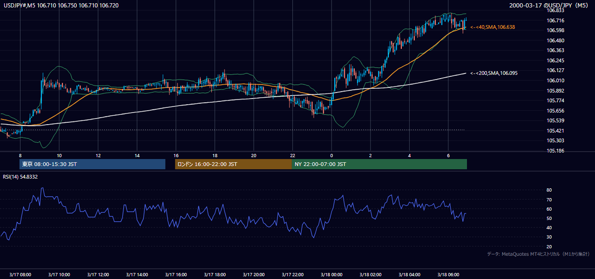This screenshot has width=595, height=279.
Task: Select the 200 SMA label reading 106.095
Action: click(x=494, y=73)
